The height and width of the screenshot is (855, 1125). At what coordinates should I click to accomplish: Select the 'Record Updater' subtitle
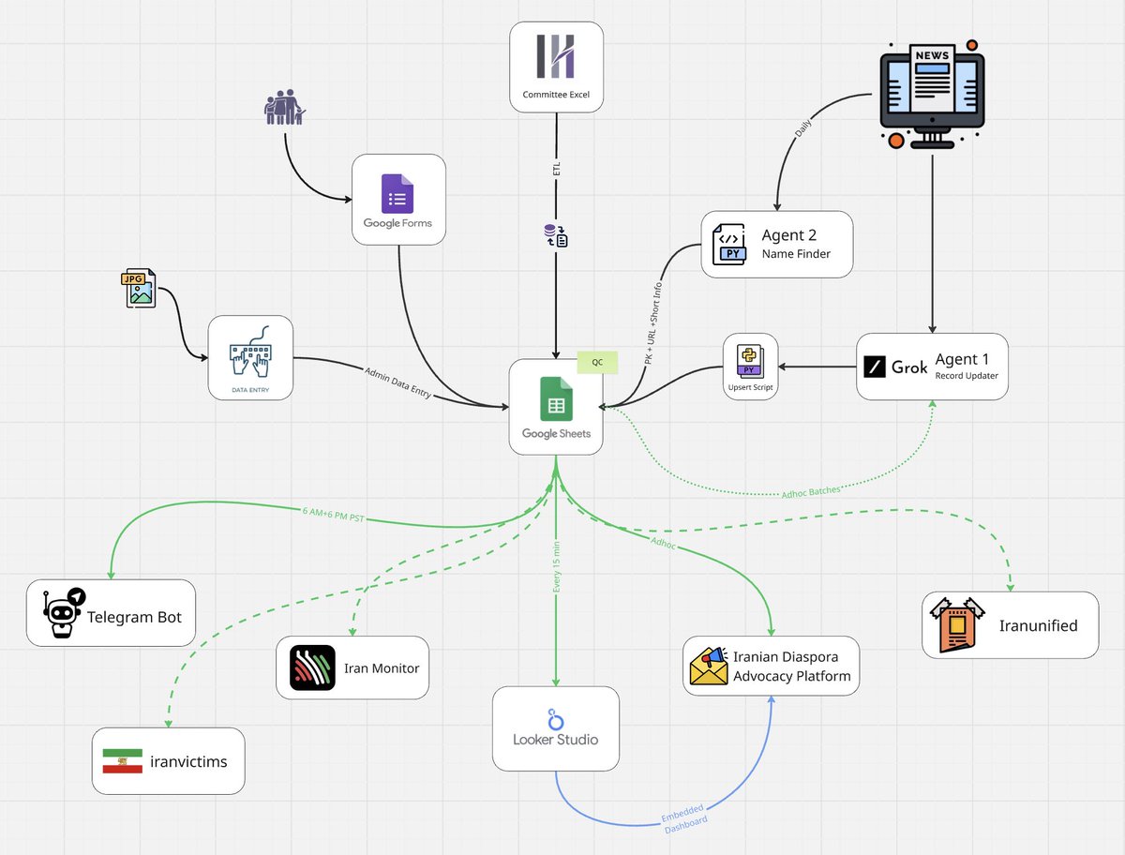click(x=968, y=376)
